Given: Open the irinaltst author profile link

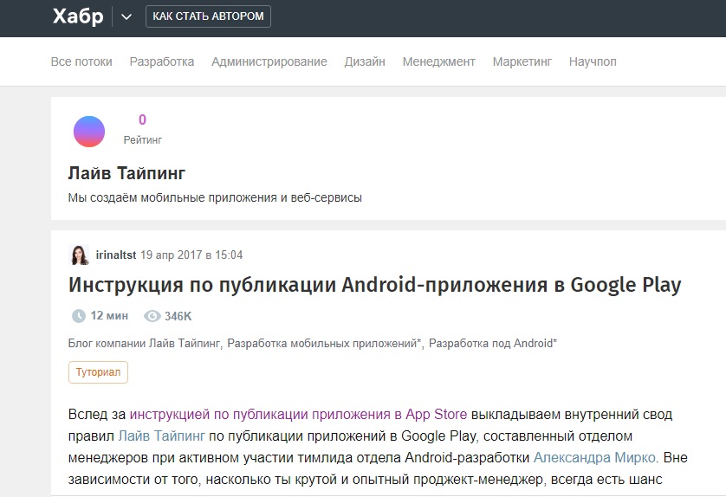Looking at the screenshot, I should click(x=116, y=255).
